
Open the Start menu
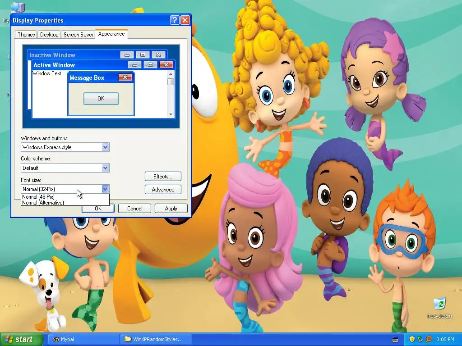[x=21, y=339]
